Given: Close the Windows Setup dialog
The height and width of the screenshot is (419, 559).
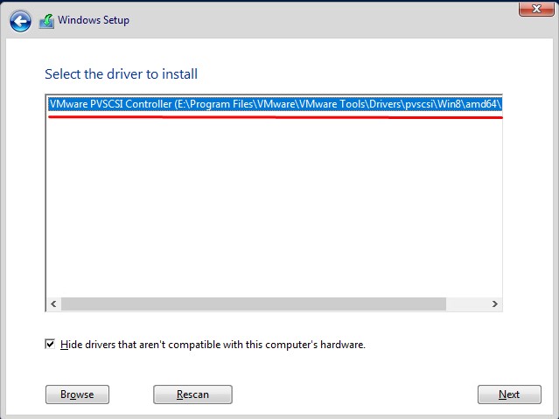Looking at the screenshot, I should tap(536, 8).
